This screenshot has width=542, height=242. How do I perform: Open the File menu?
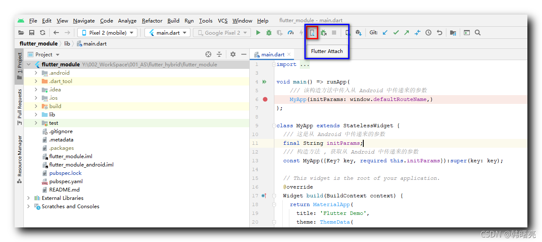click(33, 21)
